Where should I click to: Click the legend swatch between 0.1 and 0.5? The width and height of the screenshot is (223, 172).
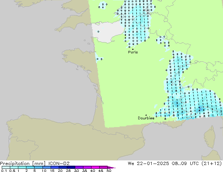point(6,167)
